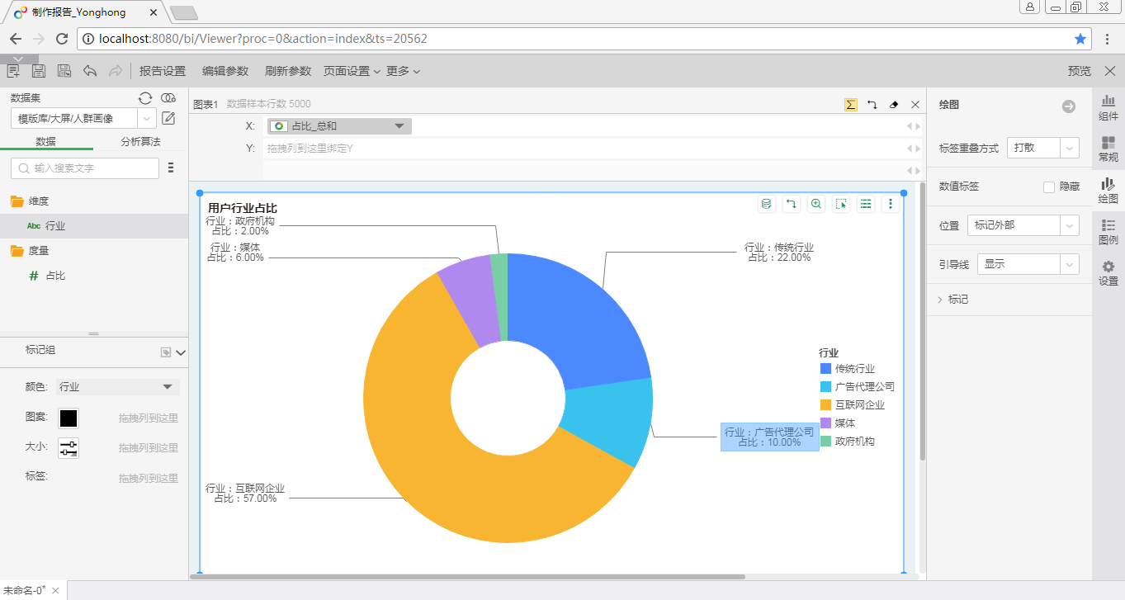Collapse right panel with gray arrow circle
The width and height of the screenshot is (1125, 600).
pyautogui.click(x=1069, y=106)
